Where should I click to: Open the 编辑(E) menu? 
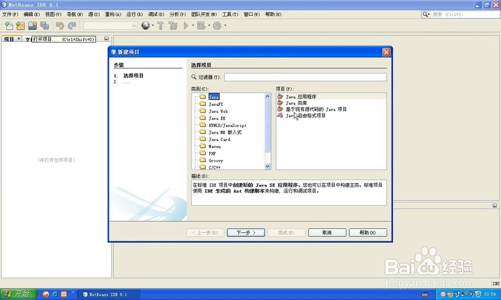32,14
